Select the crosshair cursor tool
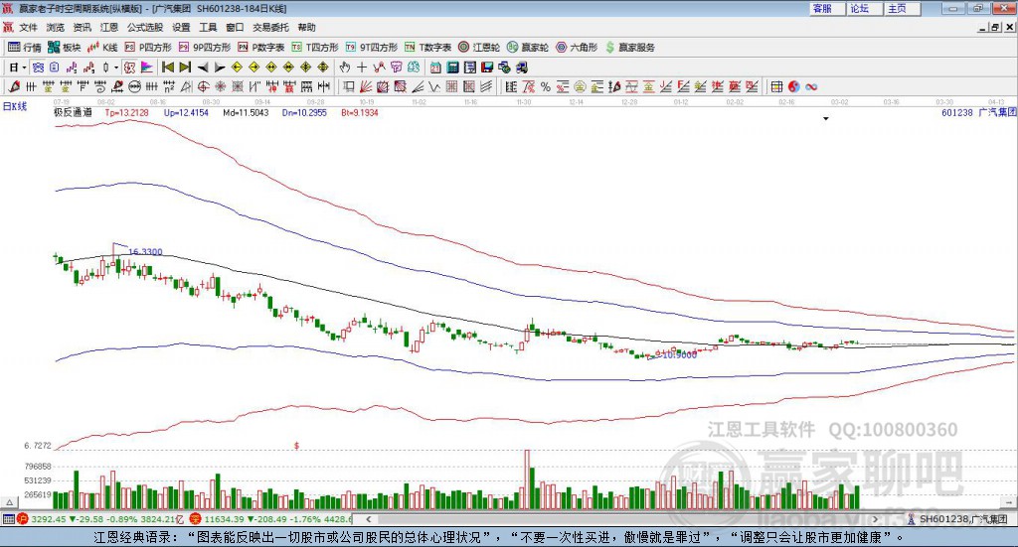The height and width of the screenshot is (547, 1018). [362, 68]
